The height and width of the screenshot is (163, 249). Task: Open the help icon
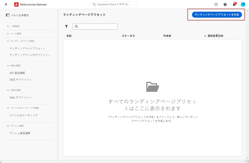tap(225, 4)
